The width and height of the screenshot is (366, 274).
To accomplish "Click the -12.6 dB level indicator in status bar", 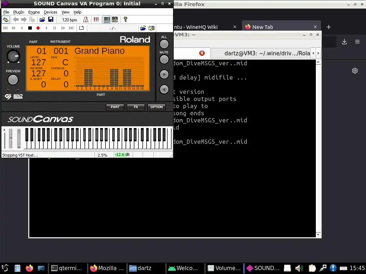I will click(122, 155).
